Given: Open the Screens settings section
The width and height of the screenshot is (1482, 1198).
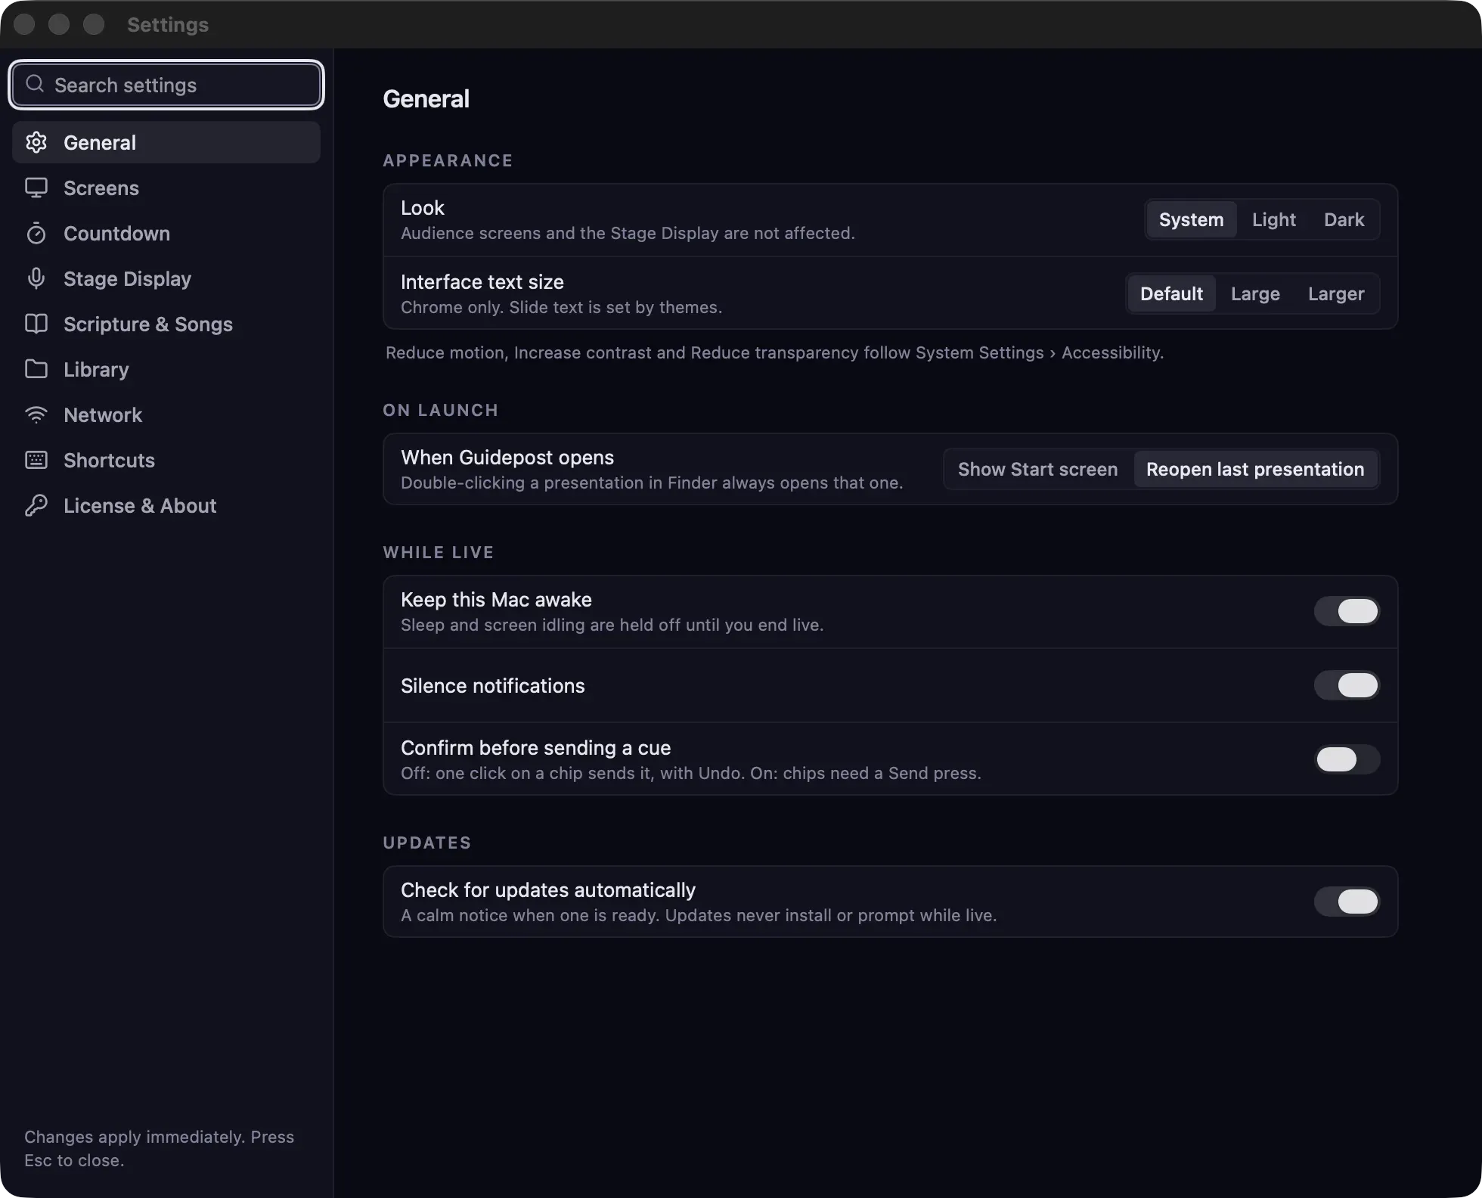Looking at the screenshot, I should coord(166,188).
